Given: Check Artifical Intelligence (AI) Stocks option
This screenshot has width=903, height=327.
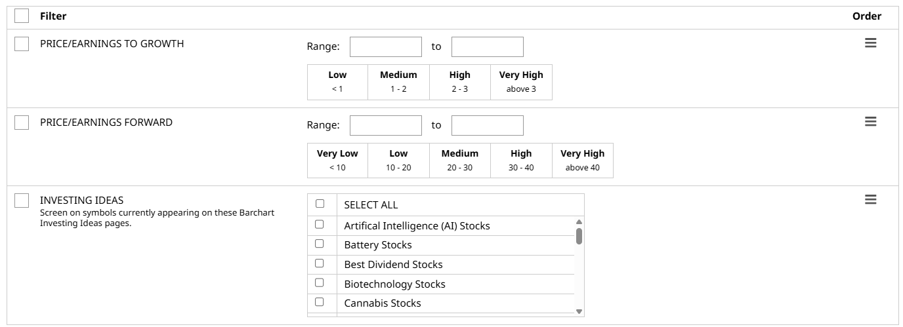Looking at the screenshot, I should click(320, 225).
